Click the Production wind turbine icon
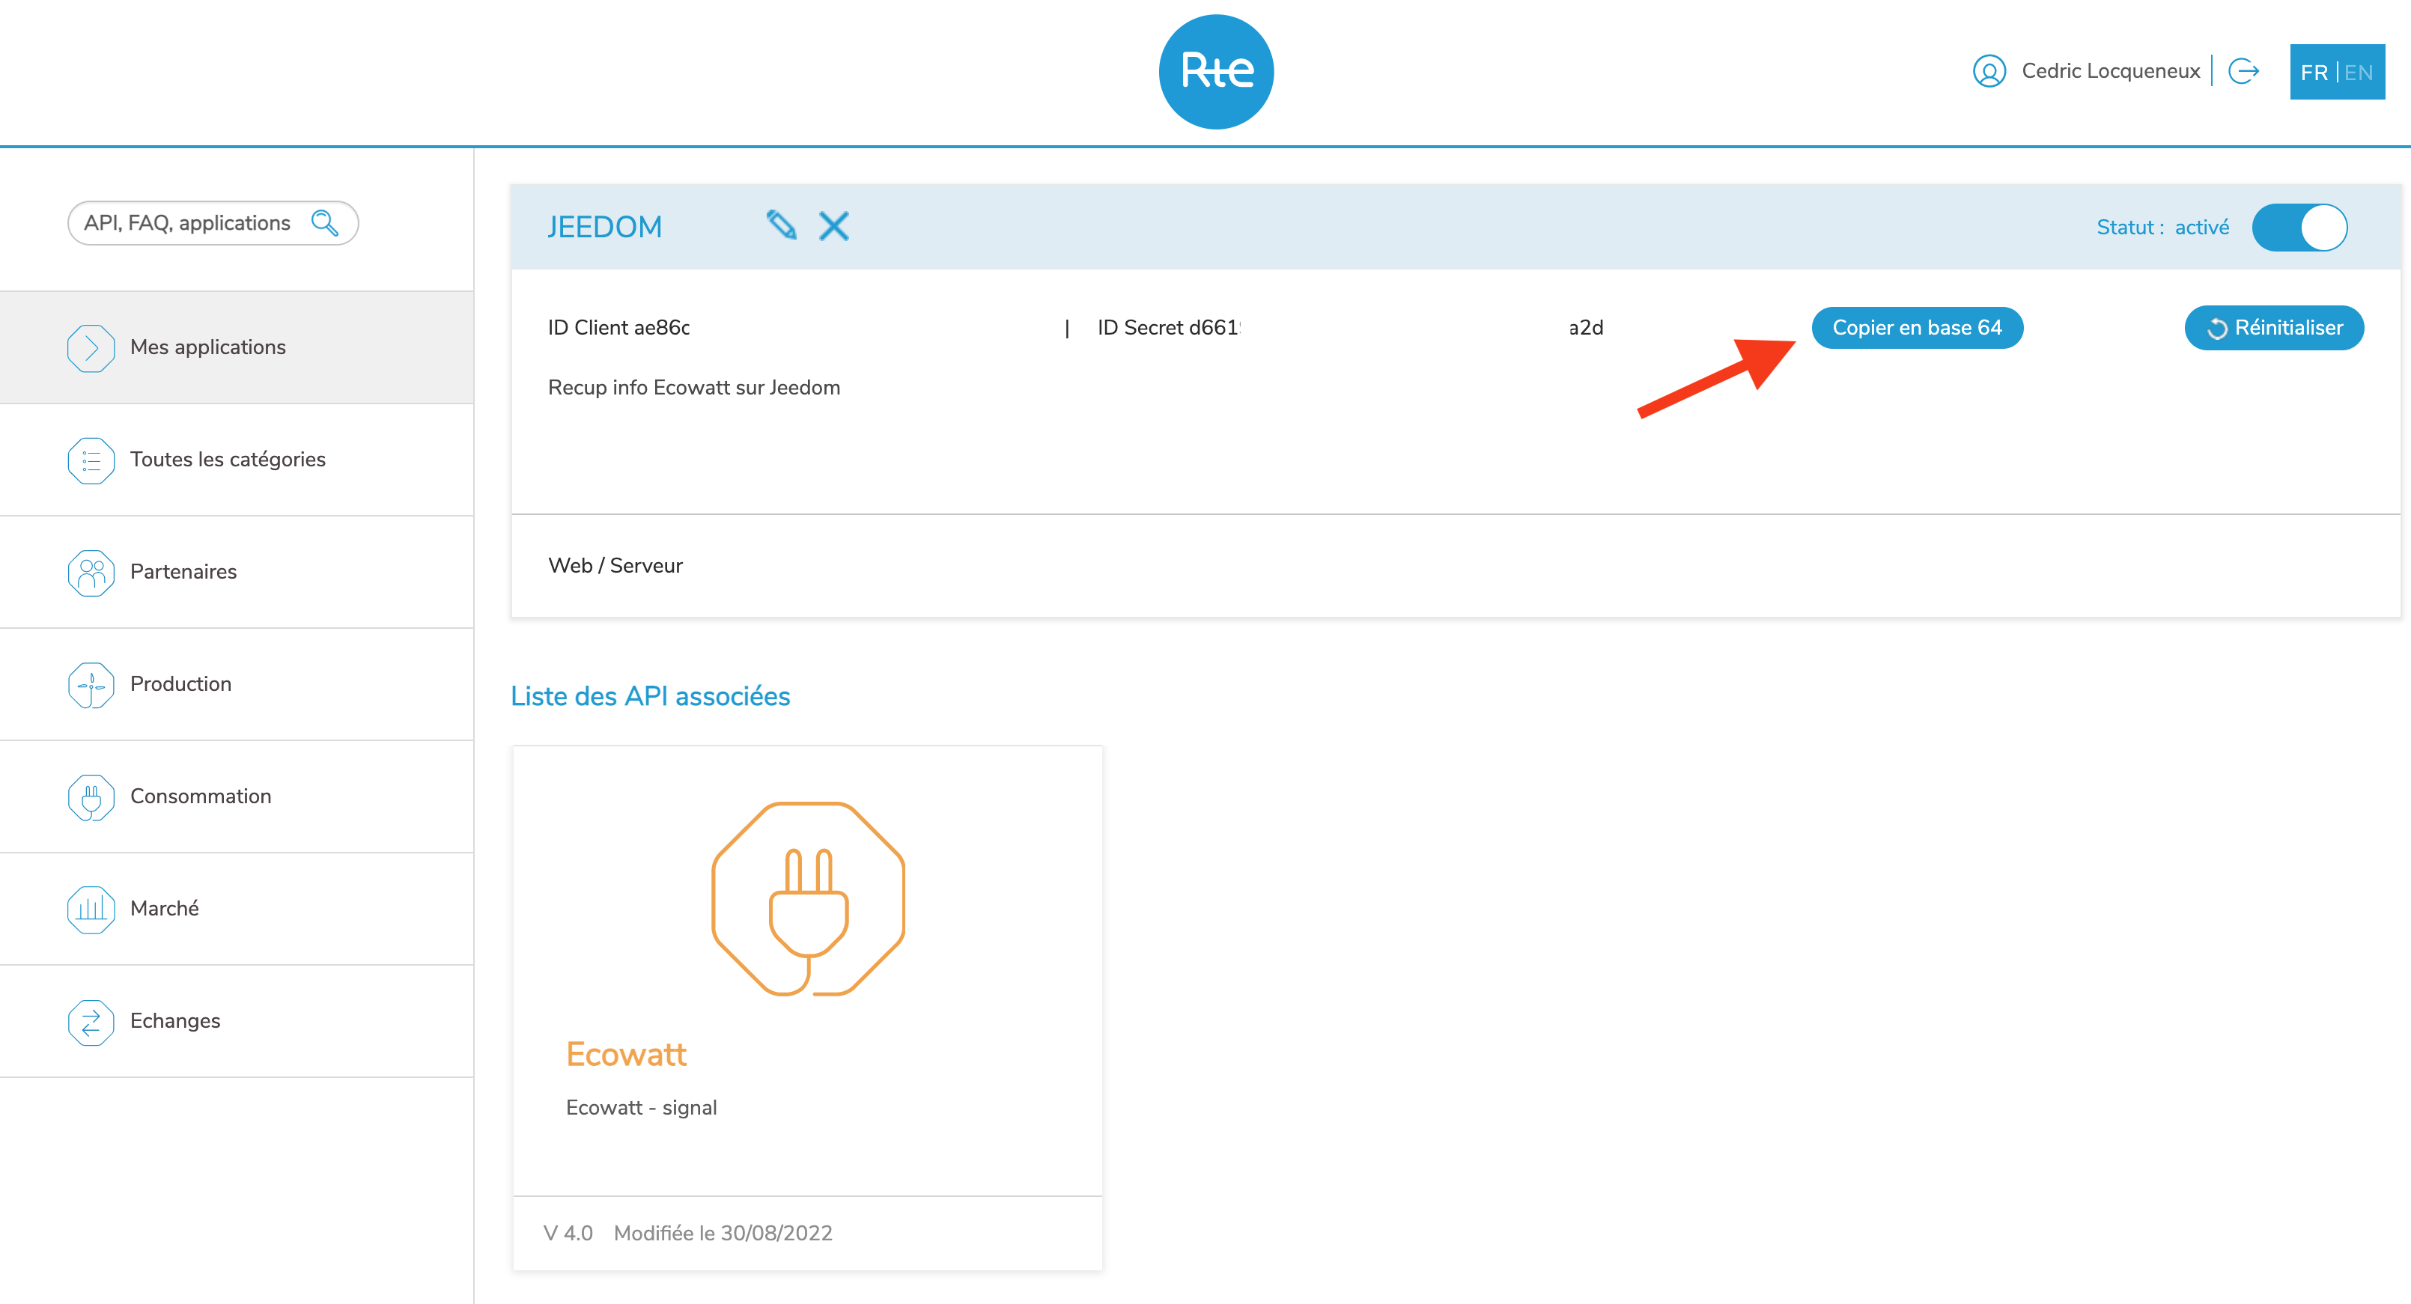Screen dimensions: 2411x1304 91,685
